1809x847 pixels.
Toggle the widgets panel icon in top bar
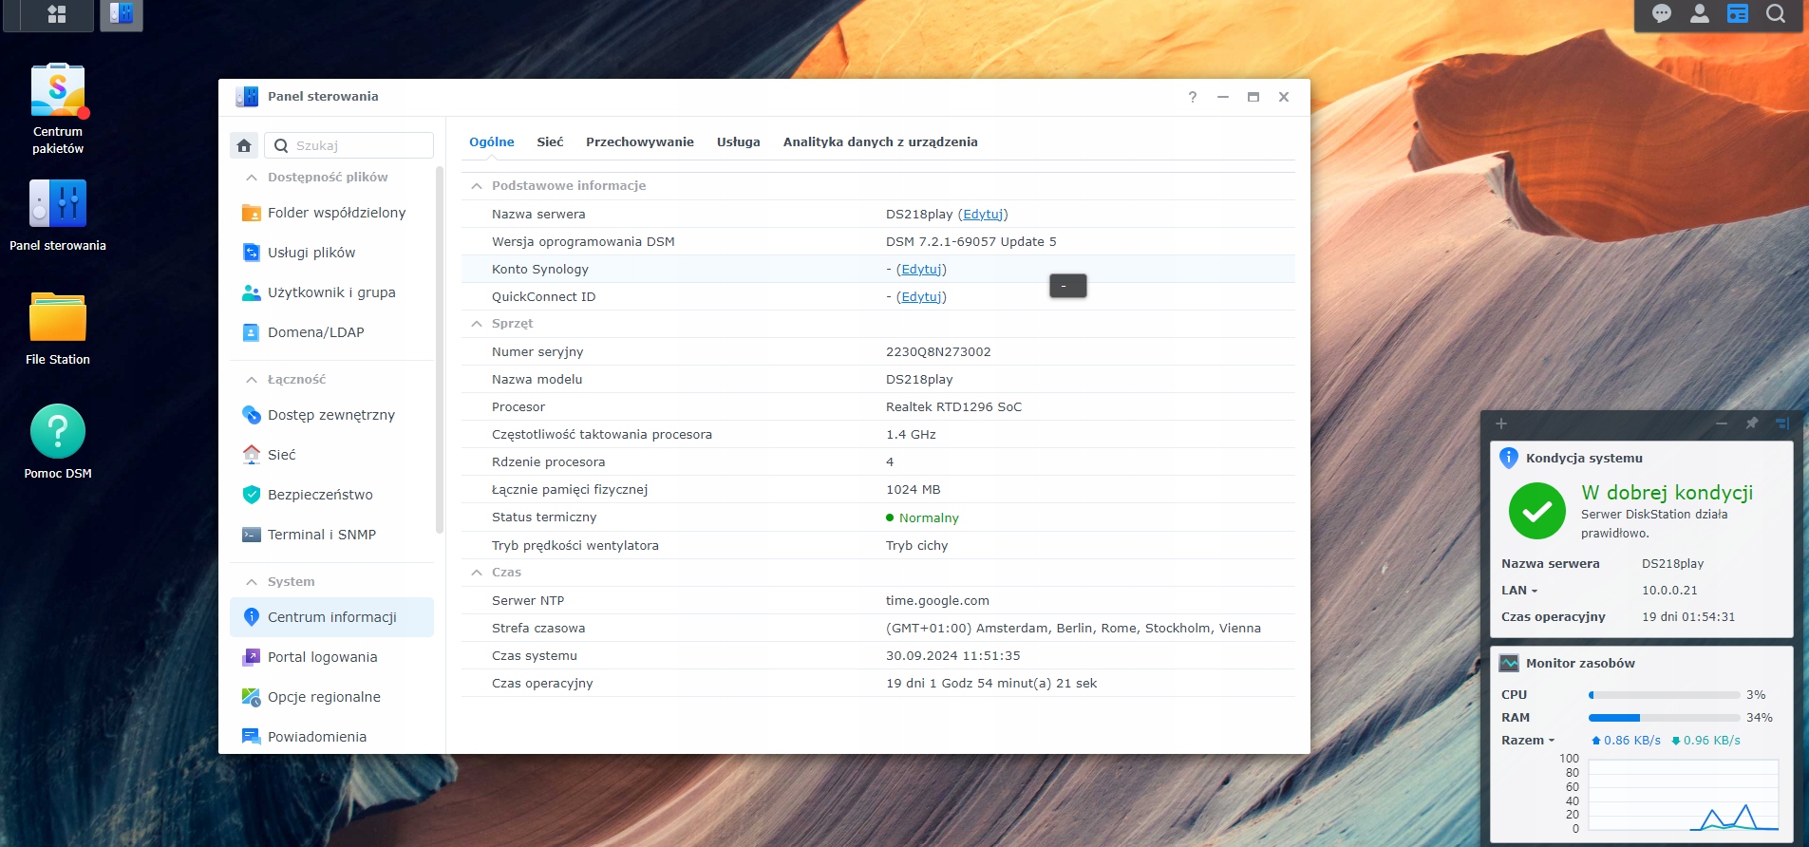tap(1738, 13)
